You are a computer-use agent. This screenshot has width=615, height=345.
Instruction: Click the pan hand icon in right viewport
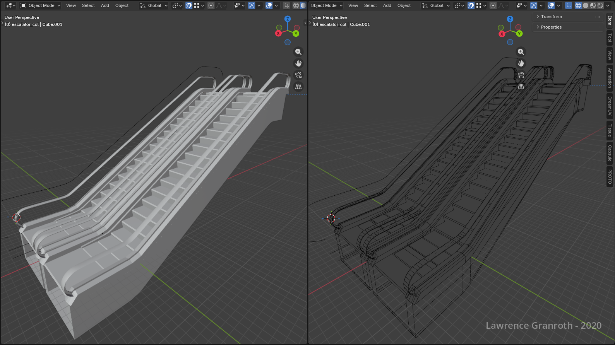point(521,63)
